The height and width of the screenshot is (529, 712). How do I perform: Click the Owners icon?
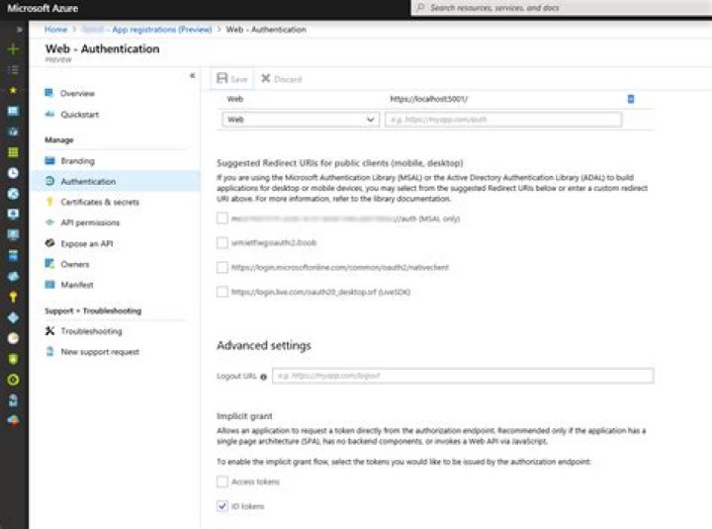tap(49, 263)
